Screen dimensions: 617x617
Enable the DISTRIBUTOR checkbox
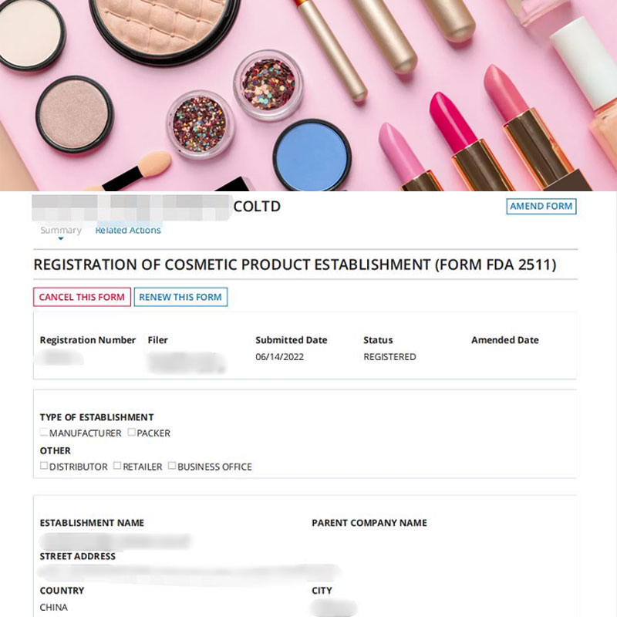(44, 466)
